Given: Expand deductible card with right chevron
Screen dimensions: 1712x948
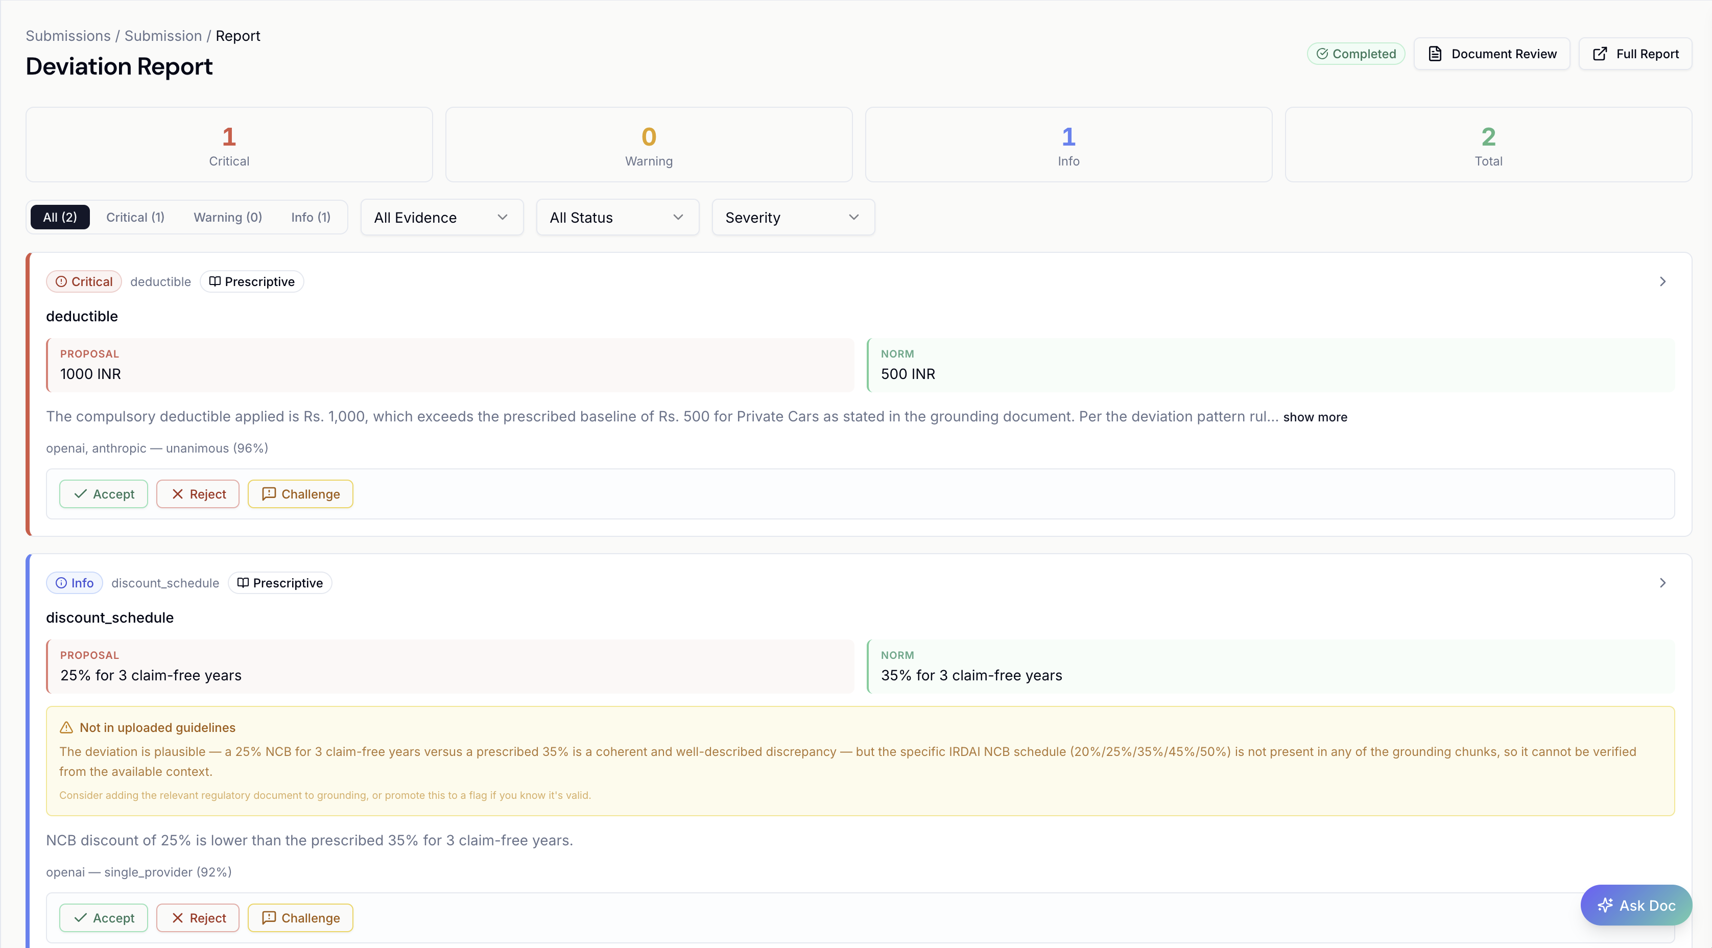Looking at the screenshot, I should point(1662,281).
